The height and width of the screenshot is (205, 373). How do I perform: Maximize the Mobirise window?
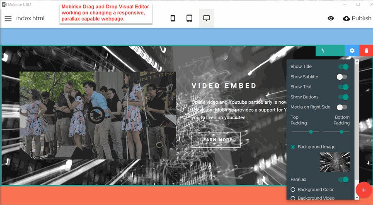pos(358,4)
